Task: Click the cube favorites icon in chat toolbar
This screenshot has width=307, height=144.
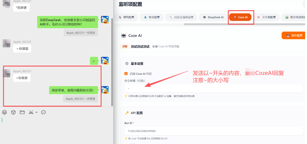Action: pyautogui.click(x=13, y=112)
